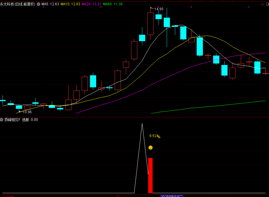
Task: Click the red signal bar in indicator panel
Action: pyautogui.click(x=150, y=175)
